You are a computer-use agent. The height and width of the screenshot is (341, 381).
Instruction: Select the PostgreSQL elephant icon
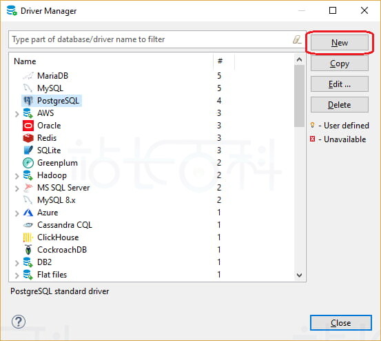(x=28, y=101)
